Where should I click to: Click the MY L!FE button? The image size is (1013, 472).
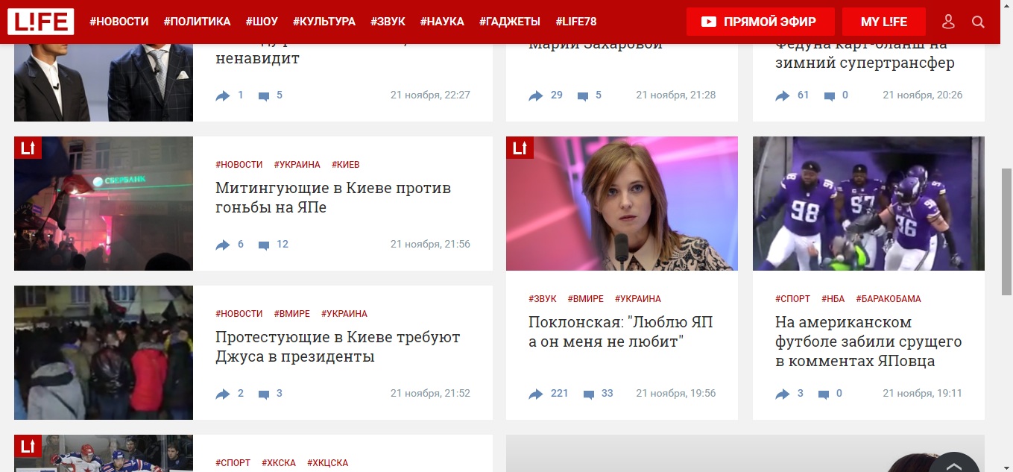(x=884, y=22)
